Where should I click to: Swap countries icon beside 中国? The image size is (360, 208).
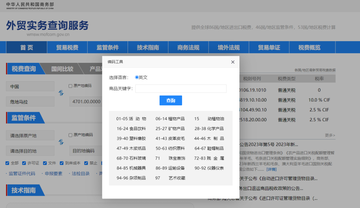point(61,93)
